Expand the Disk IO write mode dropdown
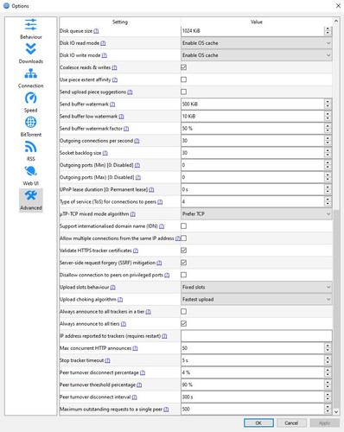 tap(257, 55)
